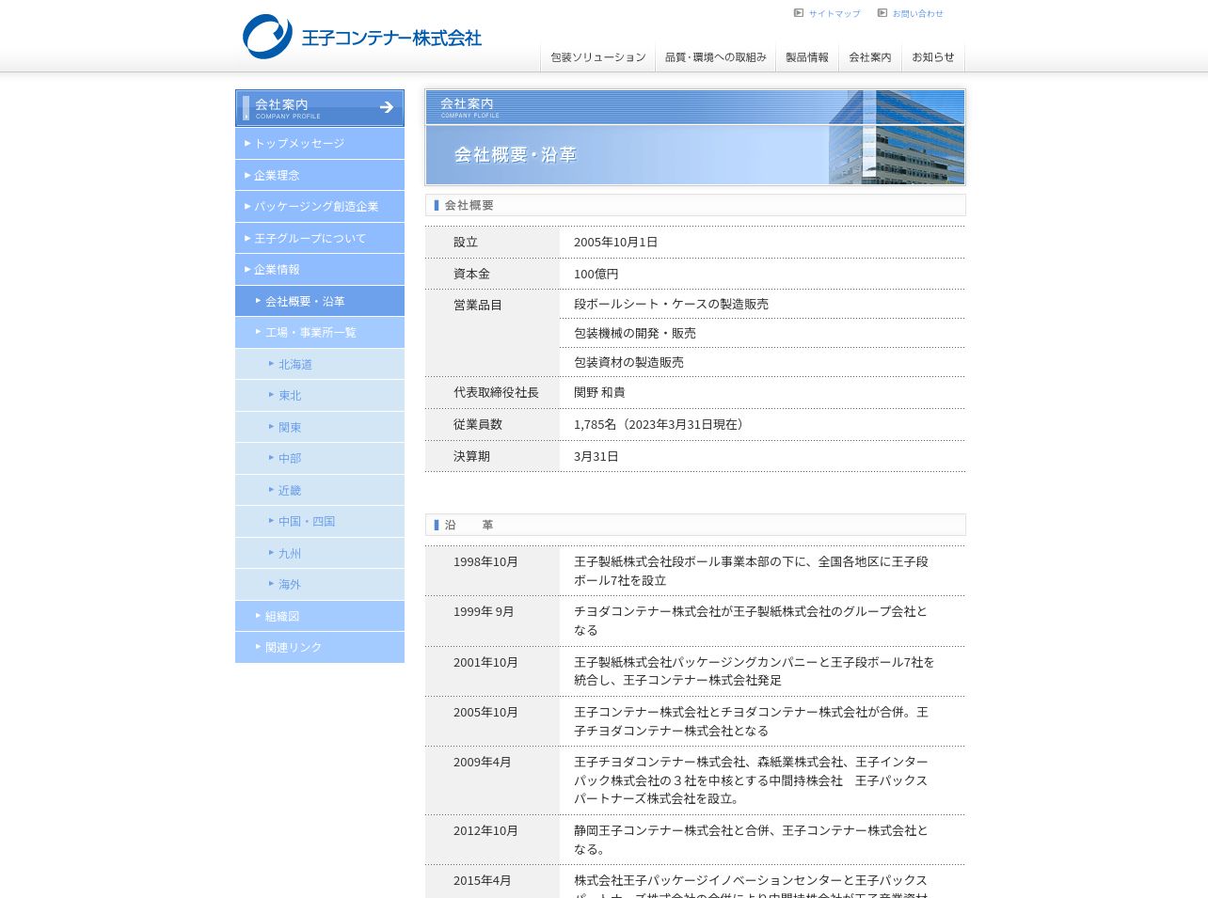Open the サイトマップ link
1208x898 pixels.
click(834, 14)
